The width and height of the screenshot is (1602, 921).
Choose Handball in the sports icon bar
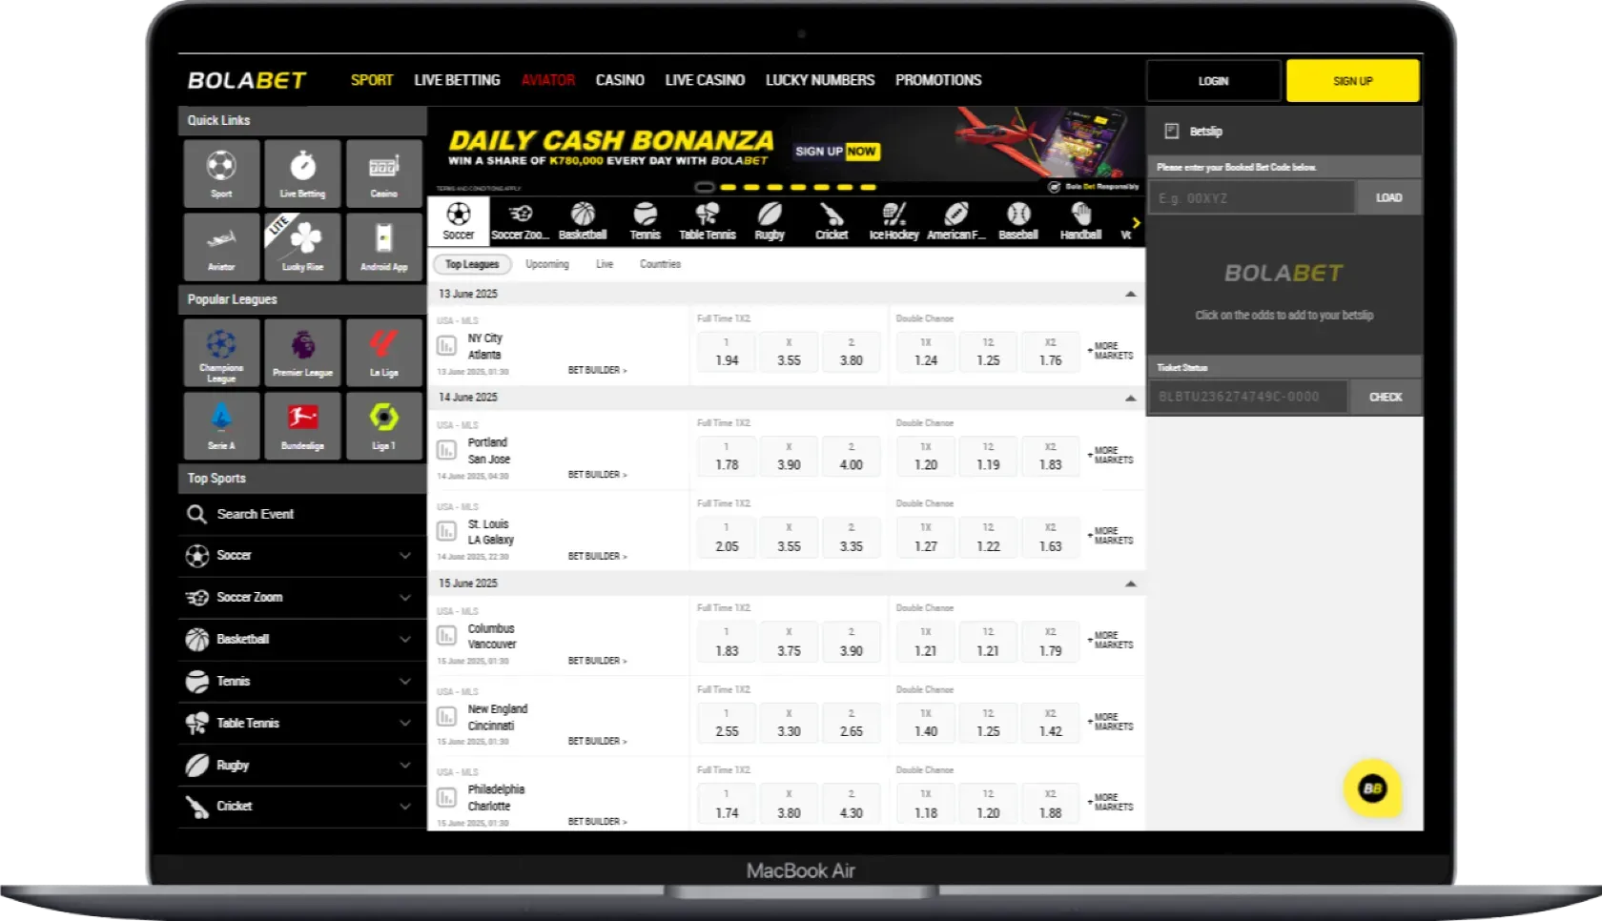tap(1080, 221)
